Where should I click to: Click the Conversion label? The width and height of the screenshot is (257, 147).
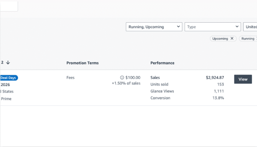(160, 98)
